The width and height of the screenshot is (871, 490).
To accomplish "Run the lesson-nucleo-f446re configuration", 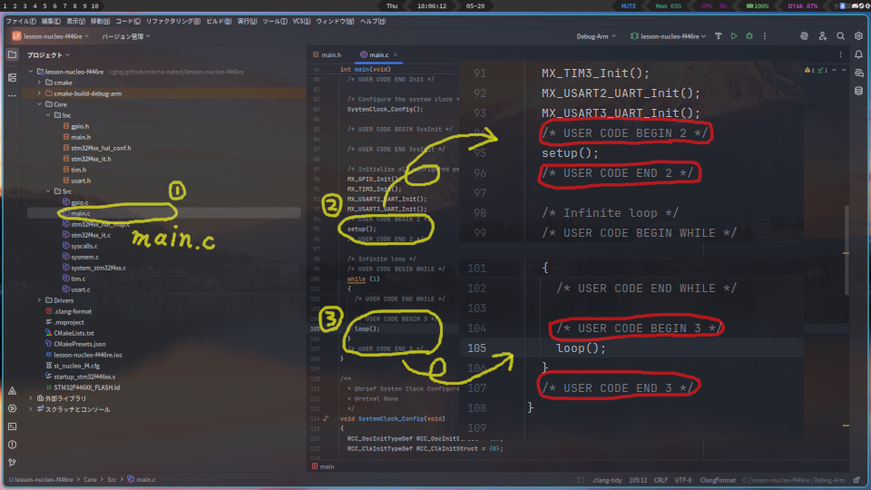I will point(733,36).
